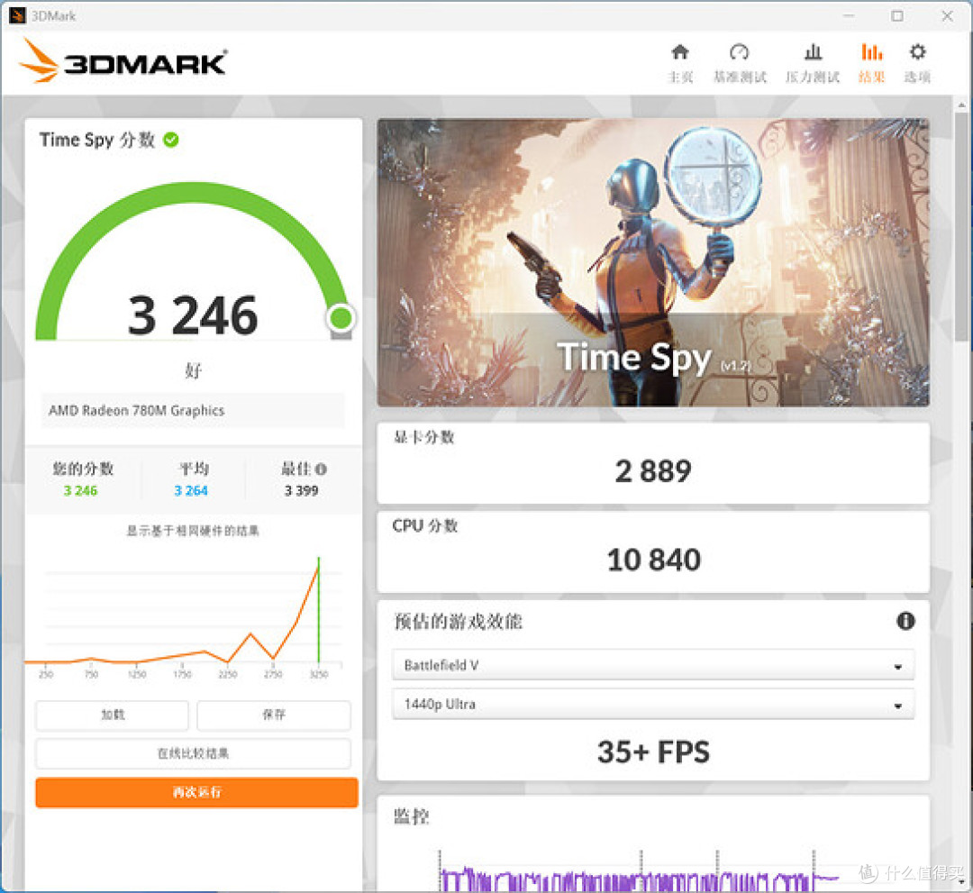Viewport: 973px width, 893px height.
Task: Click the vertical scrollbar thumb
Action: coord(961,226)
